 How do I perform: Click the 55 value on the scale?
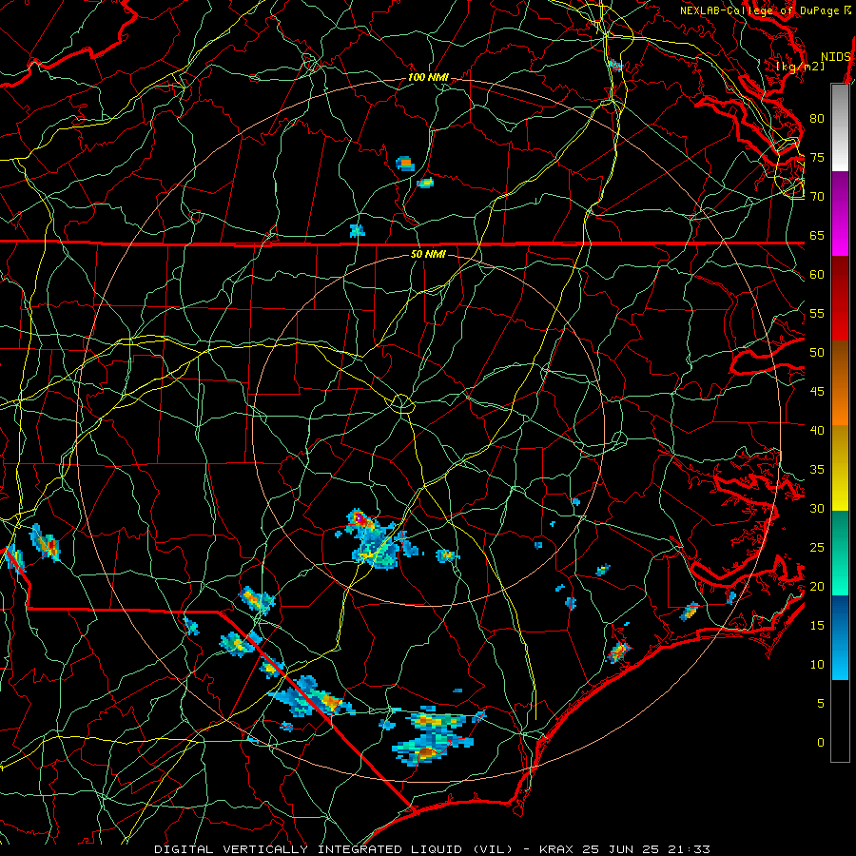817,313
